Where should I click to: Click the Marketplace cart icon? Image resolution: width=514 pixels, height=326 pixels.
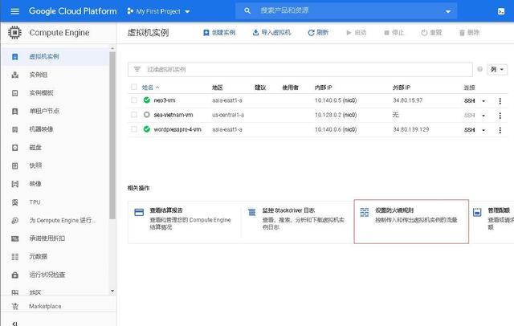click(14, 307)
